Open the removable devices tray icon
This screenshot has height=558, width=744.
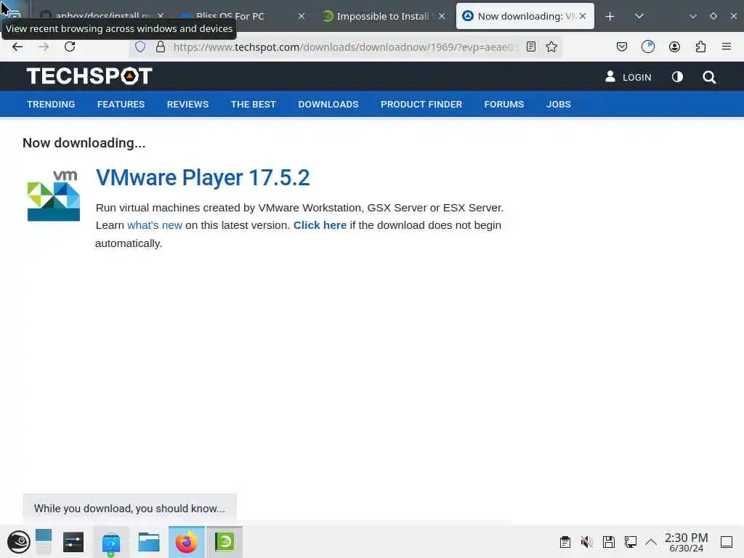point(609,542)
